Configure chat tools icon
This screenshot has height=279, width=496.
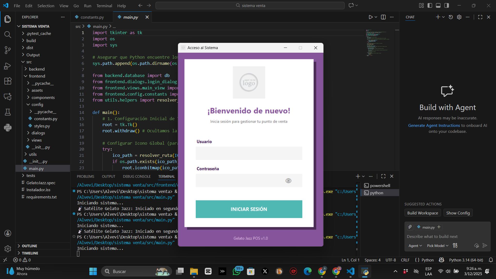pyautogui.click(x=455, y=246)
